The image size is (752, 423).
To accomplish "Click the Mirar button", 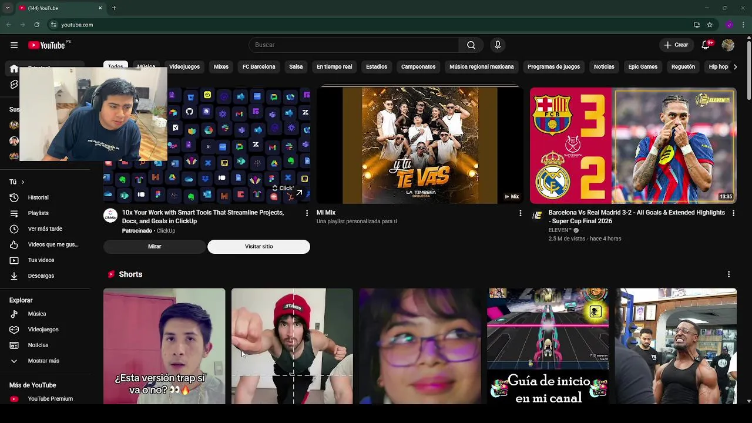I will pyautogui.click(x=155, y=247).
